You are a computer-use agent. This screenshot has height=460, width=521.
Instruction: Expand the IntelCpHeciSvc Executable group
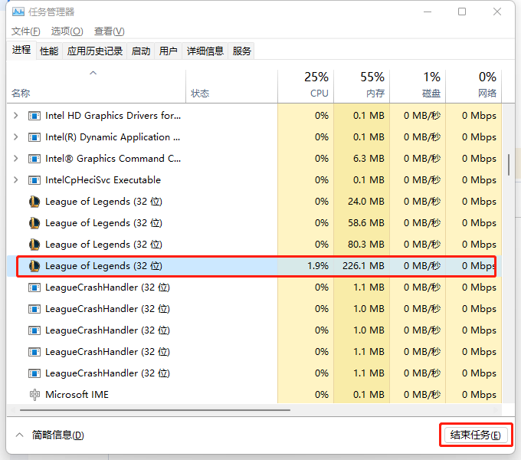pyautogui.click(x=15, y=180)
